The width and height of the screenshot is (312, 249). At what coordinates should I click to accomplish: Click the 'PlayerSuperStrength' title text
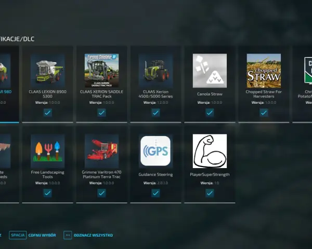click(210, 174)
